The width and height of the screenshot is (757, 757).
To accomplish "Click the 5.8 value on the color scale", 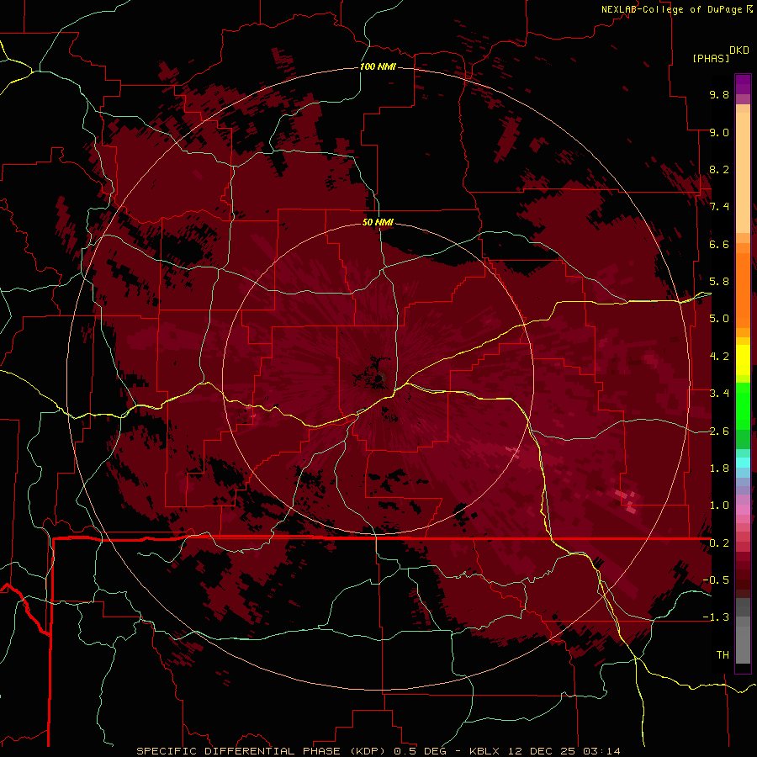I will point(719,282).
